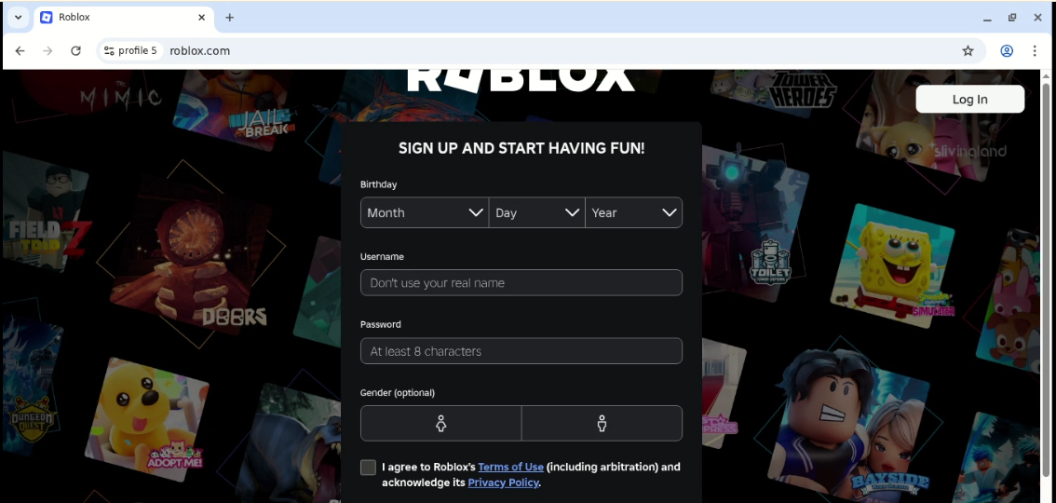Screen dimensions: 1056x503
Task: Open the Terms of Use link
Action: coord(510,467)
